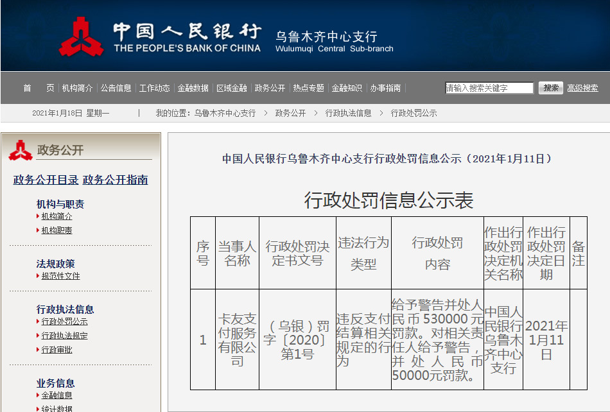
Task: Click the （乌银）罚字〔2020〕第1号 cell
Action: coord(297,340)
